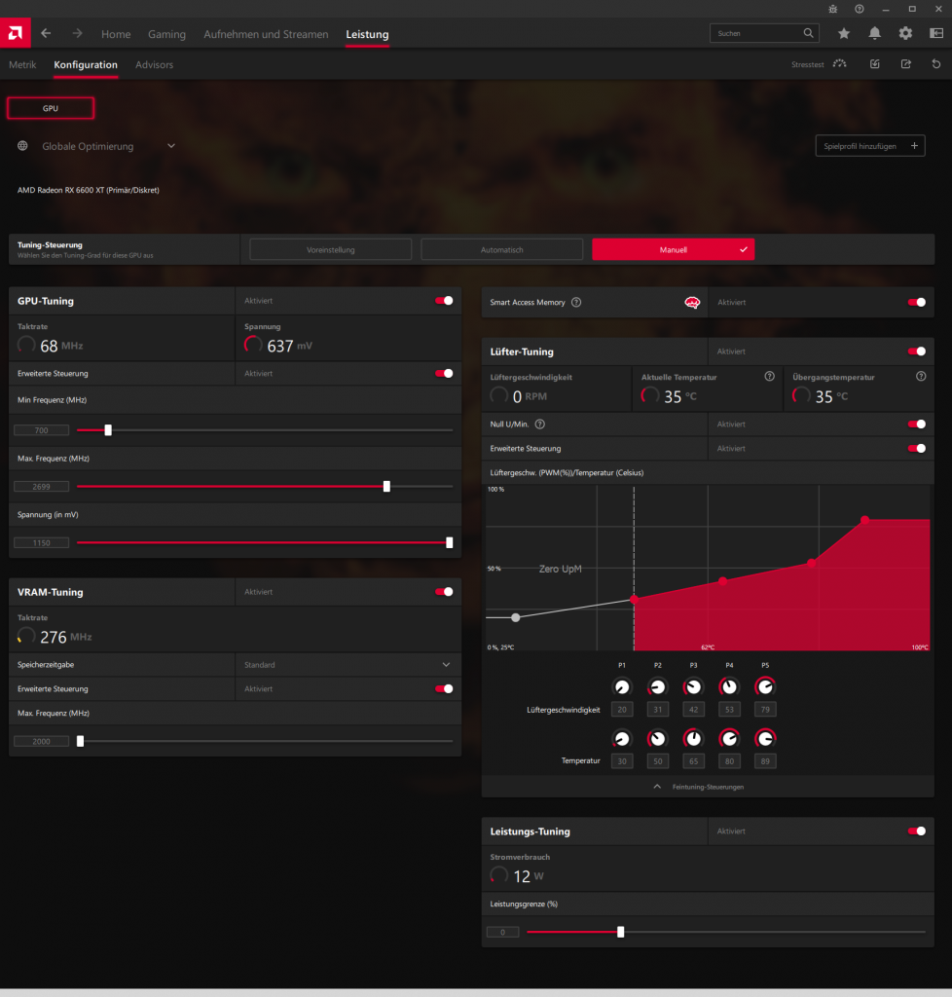The height and width of the screenshot is (997, 952).
Task: Toggle VRAM Erweiterte Steuerung switch
Action: [444, 688]
